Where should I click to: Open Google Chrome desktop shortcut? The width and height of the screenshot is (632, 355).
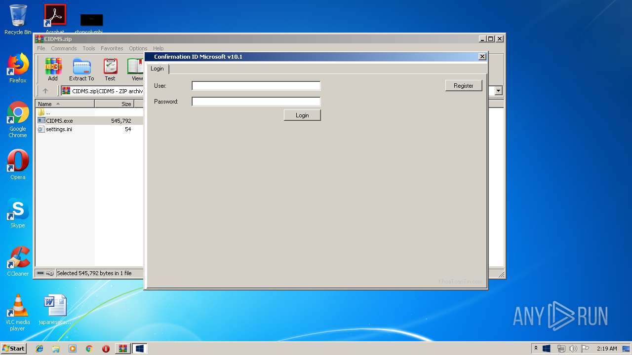[x=18, y=120]
